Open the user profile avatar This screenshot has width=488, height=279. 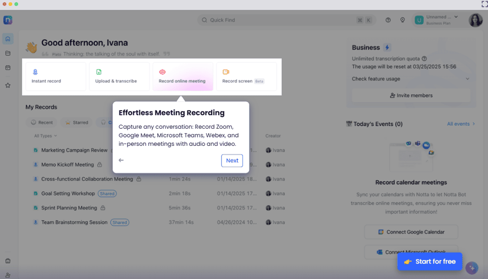(475, 20)
